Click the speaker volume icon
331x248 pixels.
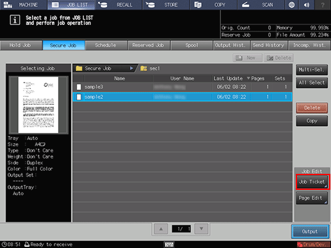point(307,4)
